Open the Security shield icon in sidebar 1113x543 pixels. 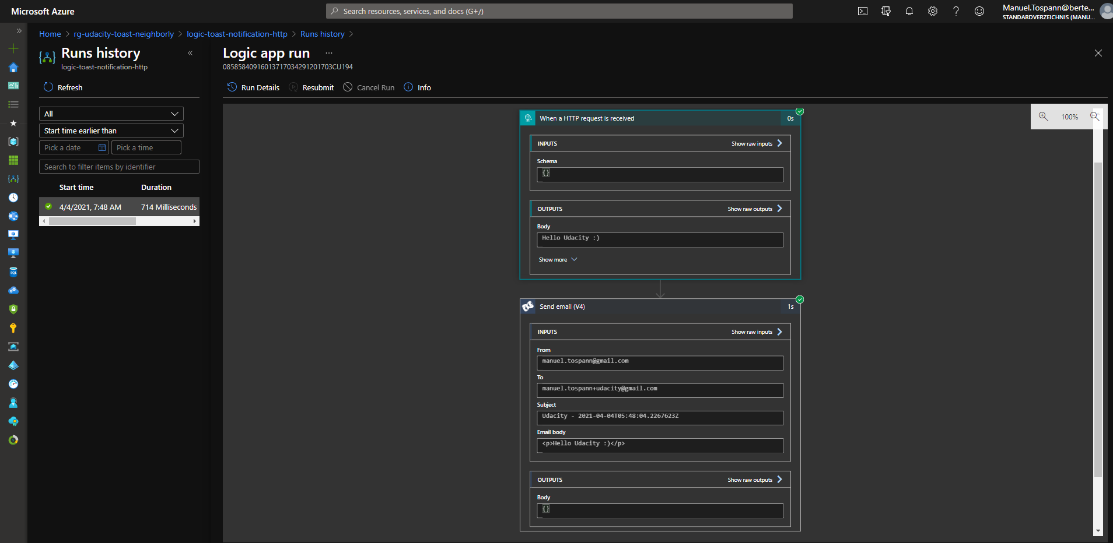click(x=13, y=309)
